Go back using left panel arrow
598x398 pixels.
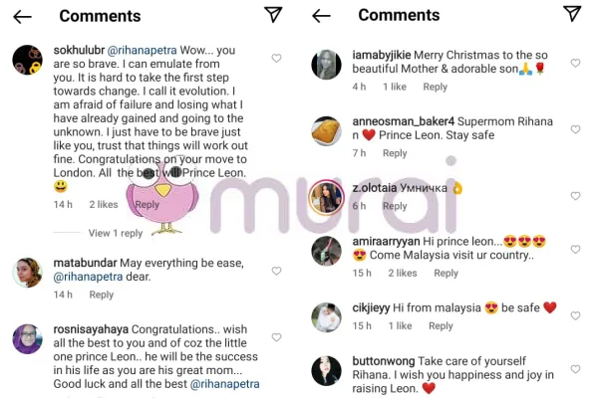pyautogui.click(x=23, y=16)
